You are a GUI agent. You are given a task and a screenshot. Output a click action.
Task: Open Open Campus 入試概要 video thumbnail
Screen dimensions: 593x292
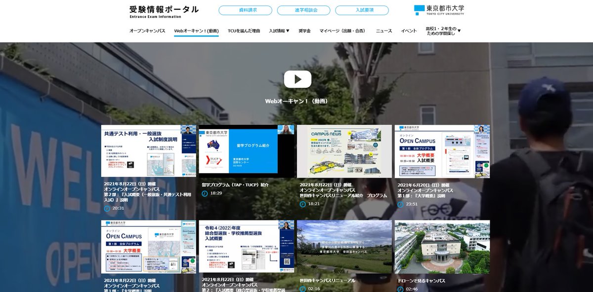tap(442, 151)
